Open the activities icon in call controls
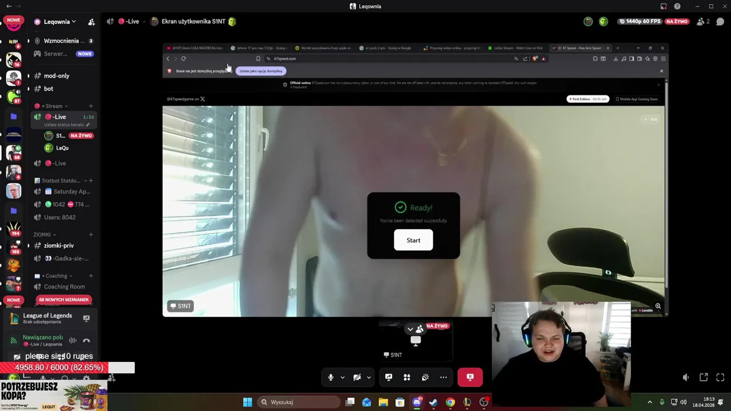 (407, 377)
